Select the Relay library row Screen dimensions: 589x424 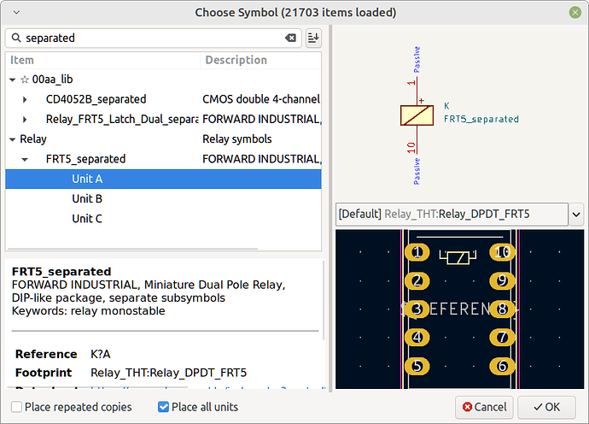click(x=163, y=139)
